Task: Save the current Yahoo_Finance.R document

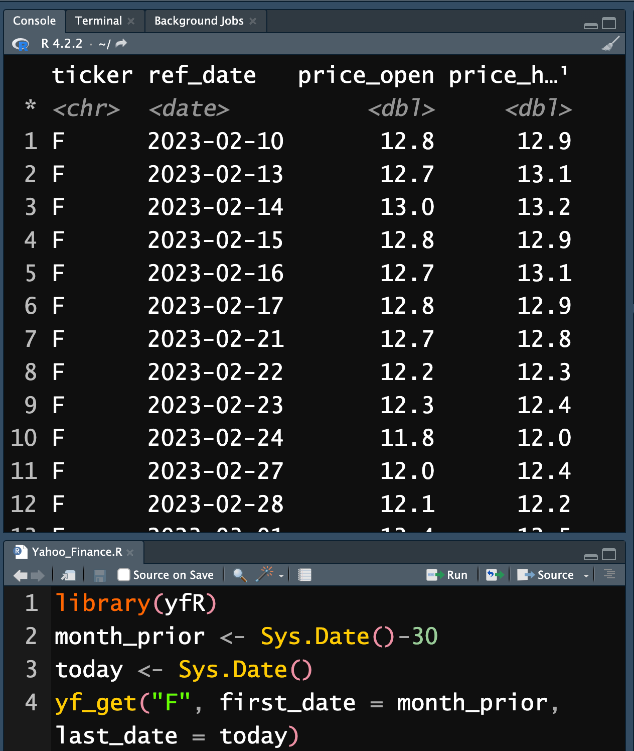Action: pos(100,575)
